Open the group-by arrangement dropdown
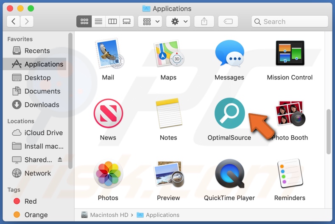335x224 pixels. coord(150,21)
